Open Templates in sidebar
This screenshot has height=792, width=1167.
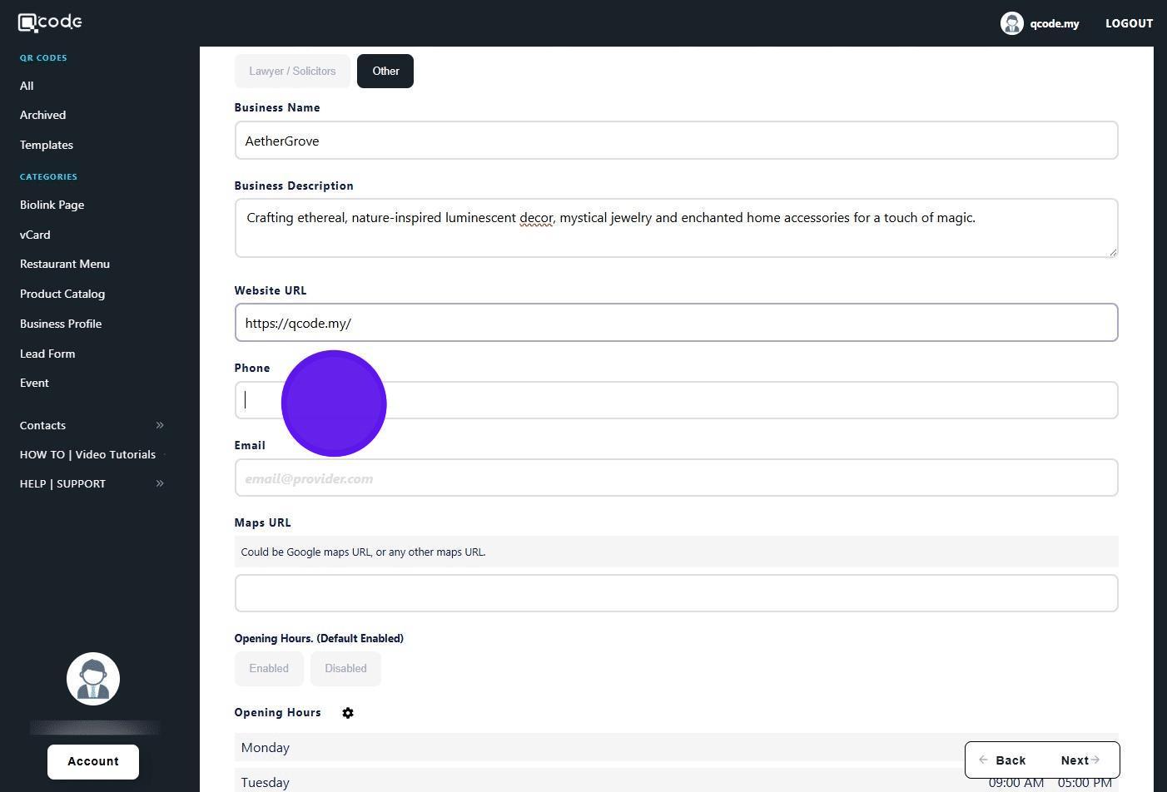pos(47,145)
